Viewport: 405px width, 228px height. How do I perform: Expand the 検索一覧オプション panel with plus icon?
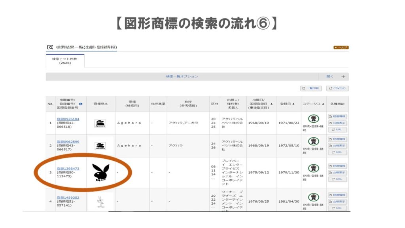(343, 76)
